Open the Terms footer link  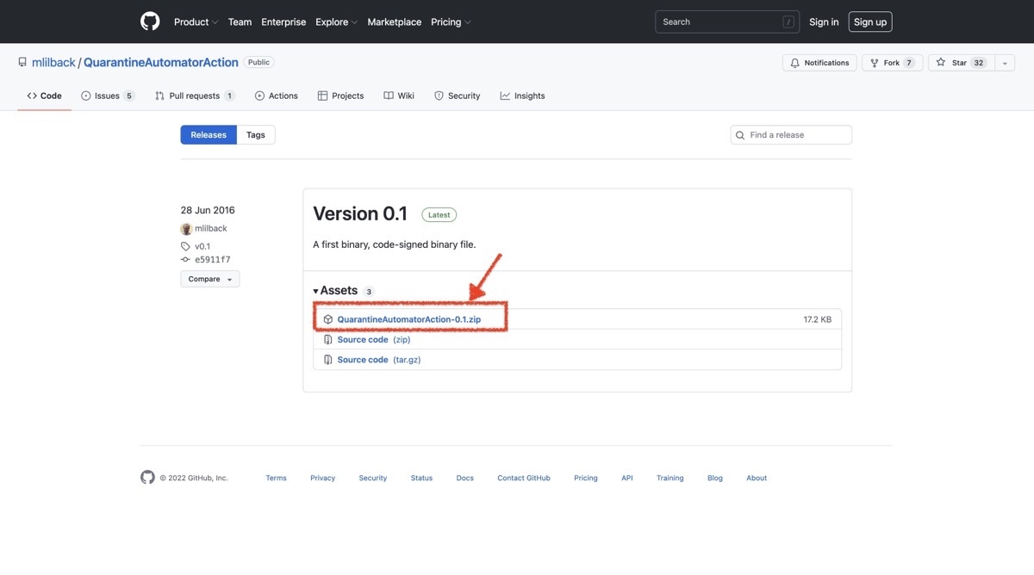point(276,478)
